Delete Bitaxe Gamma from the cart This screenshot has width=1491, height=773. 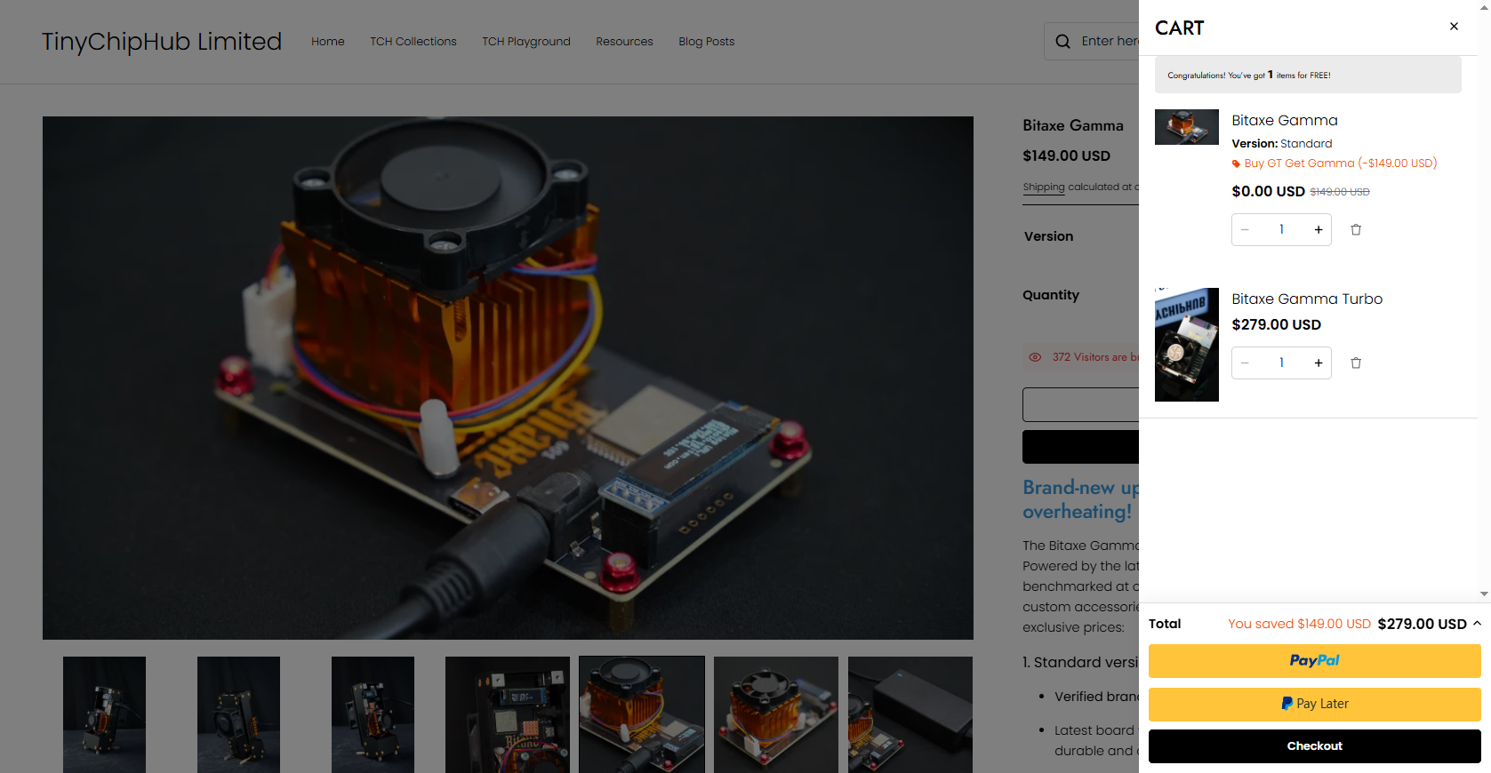(1356, 230)
